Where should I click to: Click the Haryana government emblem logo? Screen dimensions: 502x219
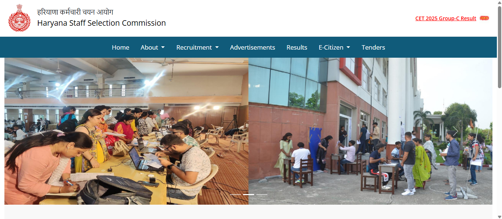[19, 18]
